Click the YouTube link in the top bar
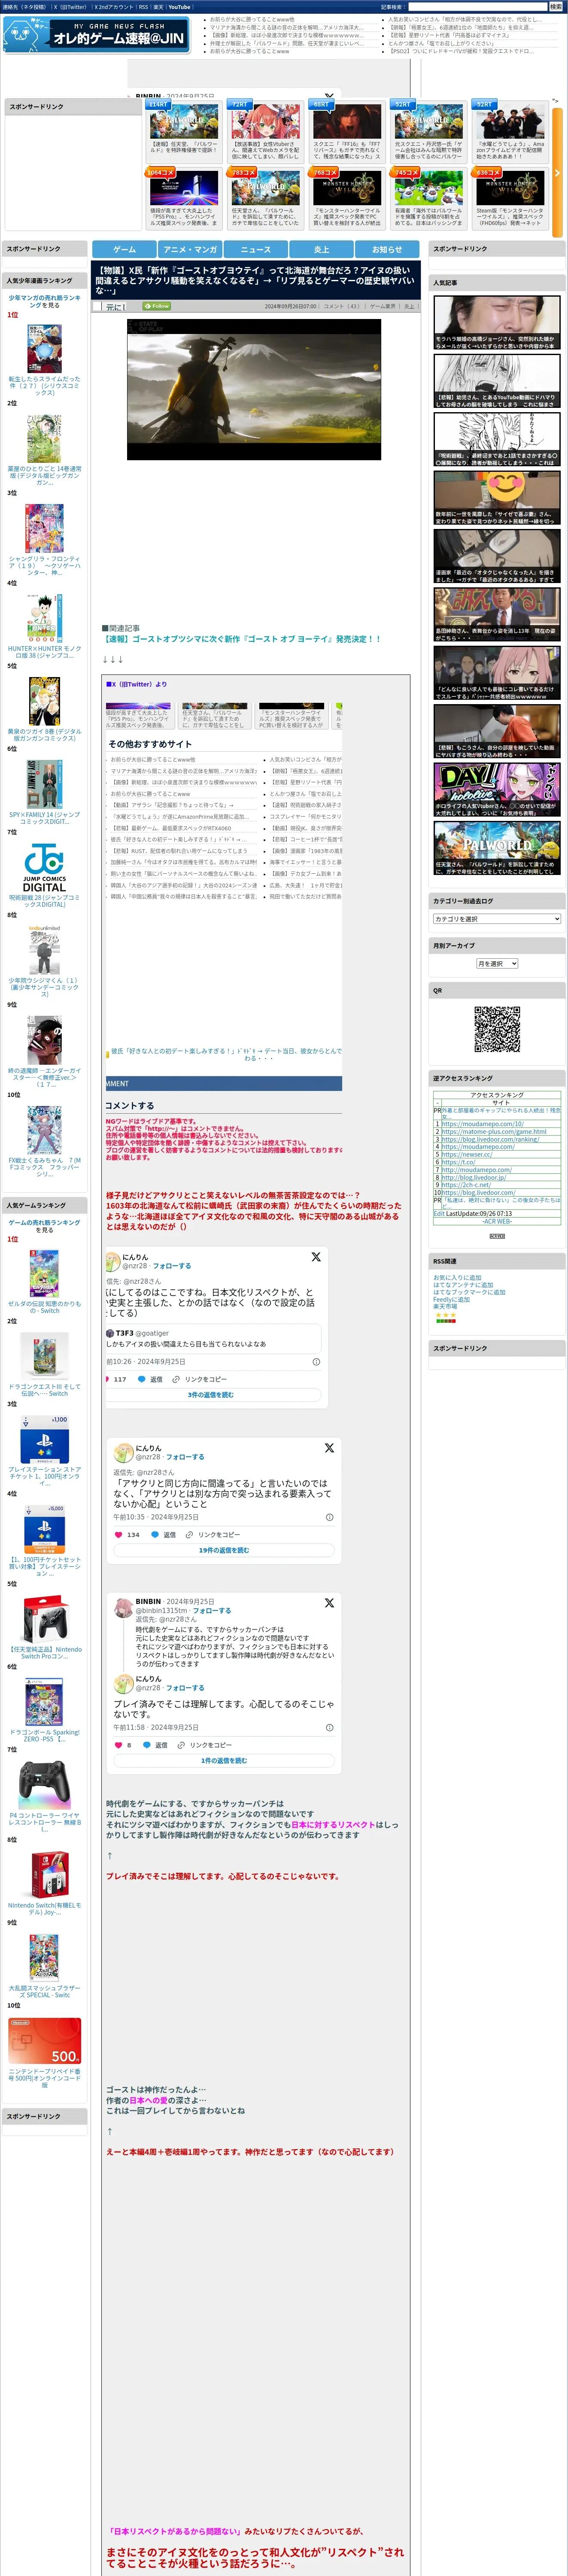568x2576 pixels. (x=179, y=7)
